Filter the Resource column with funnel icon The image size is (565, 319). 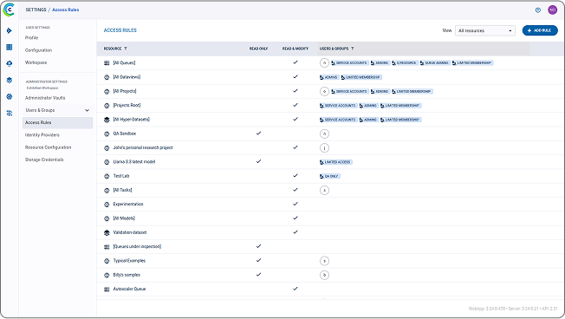pyautogui.click(x=126, y=49)
